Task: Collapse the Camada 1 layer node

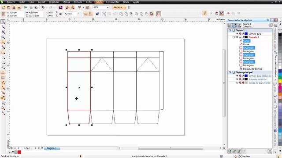Action: coord(234,37)
